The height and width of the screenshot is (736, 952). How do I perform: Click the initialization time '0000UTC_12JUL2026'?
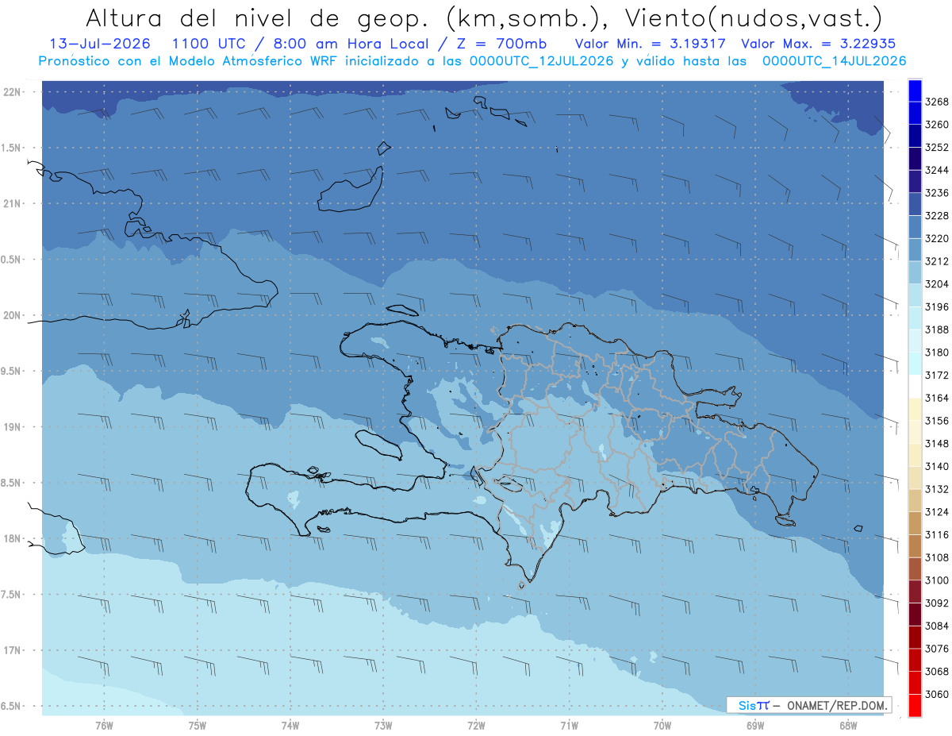click(x=542, y=61)
